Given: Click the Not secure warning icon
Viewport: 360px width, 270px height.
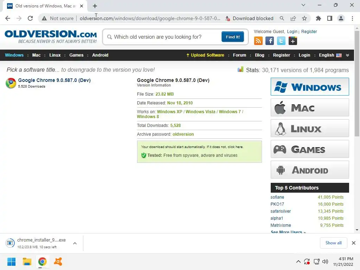Looking at the screenshot, I should pyautogui.click(x=44, y=18).
